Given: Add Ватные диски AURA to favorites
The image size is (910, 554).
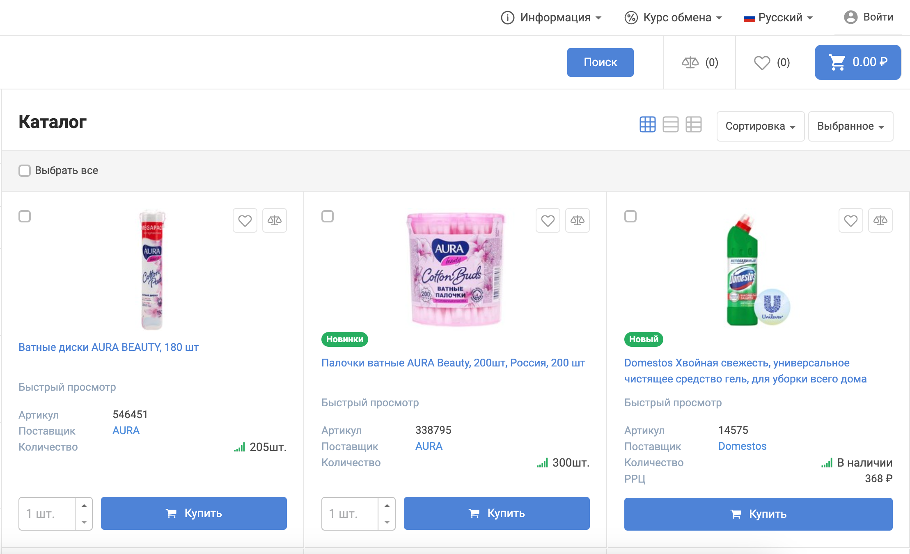Looking at the screenshot, I should [x=245, y=221].
